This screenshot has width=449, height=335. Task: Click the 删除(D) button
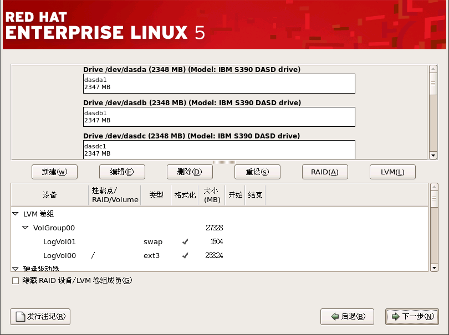190,172
